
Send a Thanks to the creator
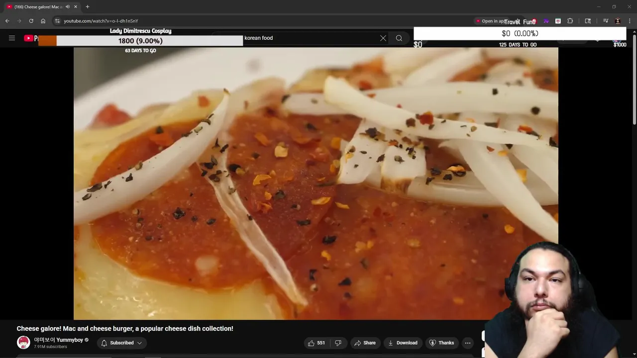tap(441, 343)
